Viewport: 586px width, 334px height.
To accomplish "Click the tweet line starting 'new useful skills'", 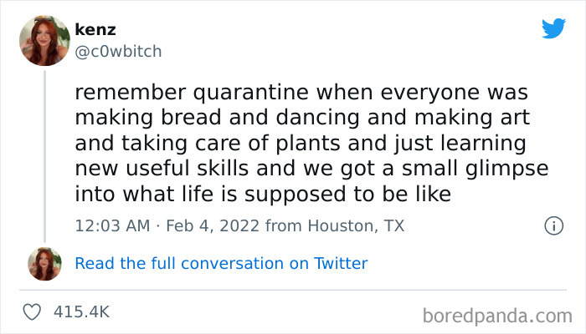I will pyautogui.click(x=311, y=169).
